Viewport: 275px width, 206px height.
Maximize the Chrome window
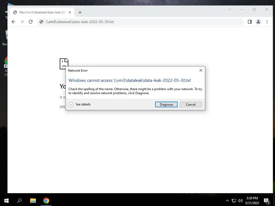tap(254, 9)
